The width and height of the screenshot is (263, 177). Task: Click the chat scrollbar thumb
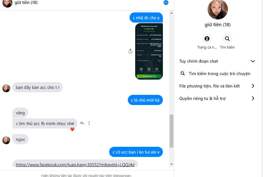pyautogui.click(x=171, y=131)
